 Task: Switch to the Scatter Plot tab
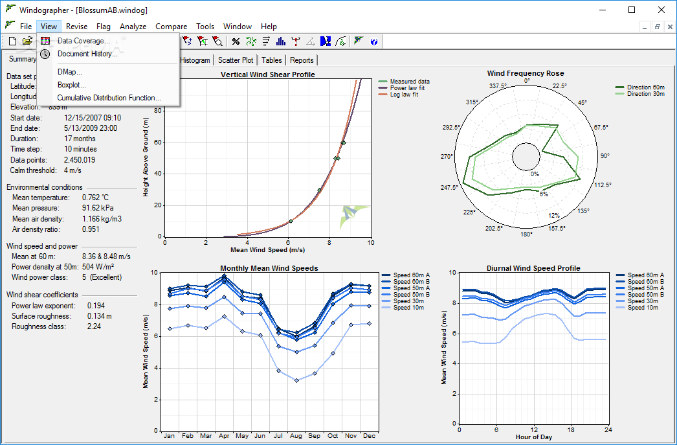236,60
